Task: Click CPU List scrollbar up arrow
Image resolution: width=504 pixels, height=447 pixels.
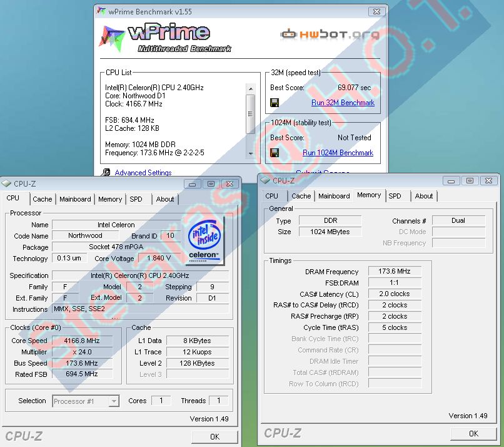Action: [x=251, y=88]
